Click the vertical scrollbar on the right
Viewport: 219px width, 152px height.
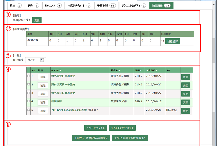pos(214,78)
